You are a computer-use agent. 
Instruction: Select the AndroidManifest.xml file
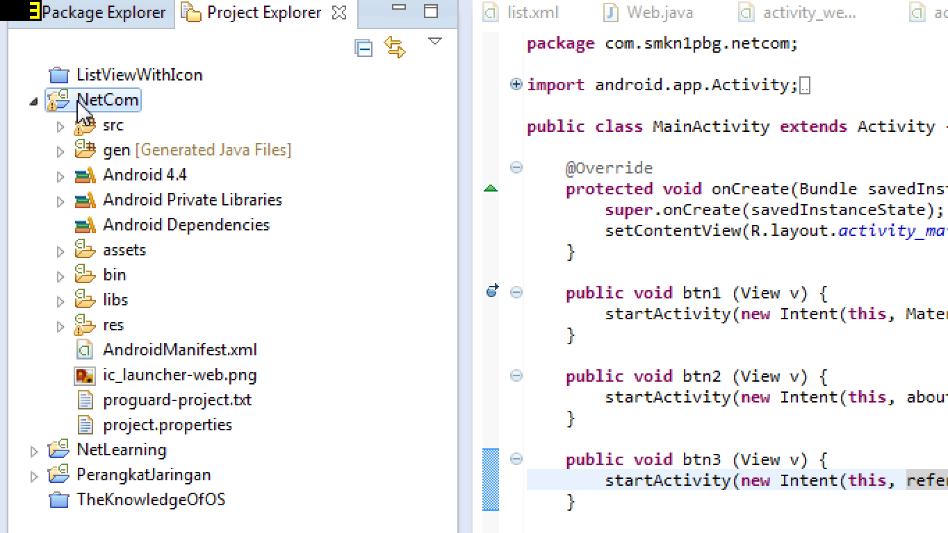coord(180,350)
